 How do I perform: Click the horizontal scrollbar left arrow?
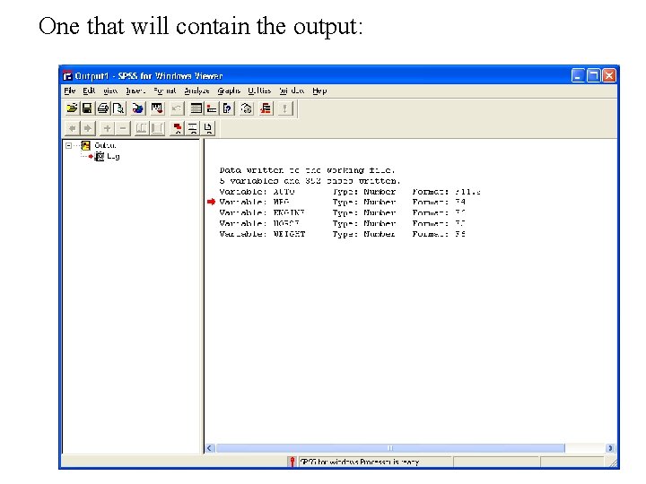point(209,448)
